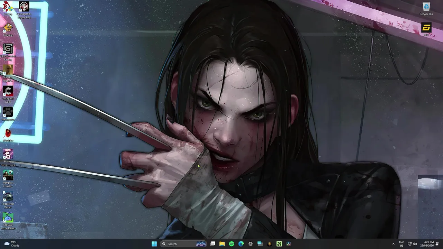Open File Explorer from the taskbar

(x=222, y=244)
